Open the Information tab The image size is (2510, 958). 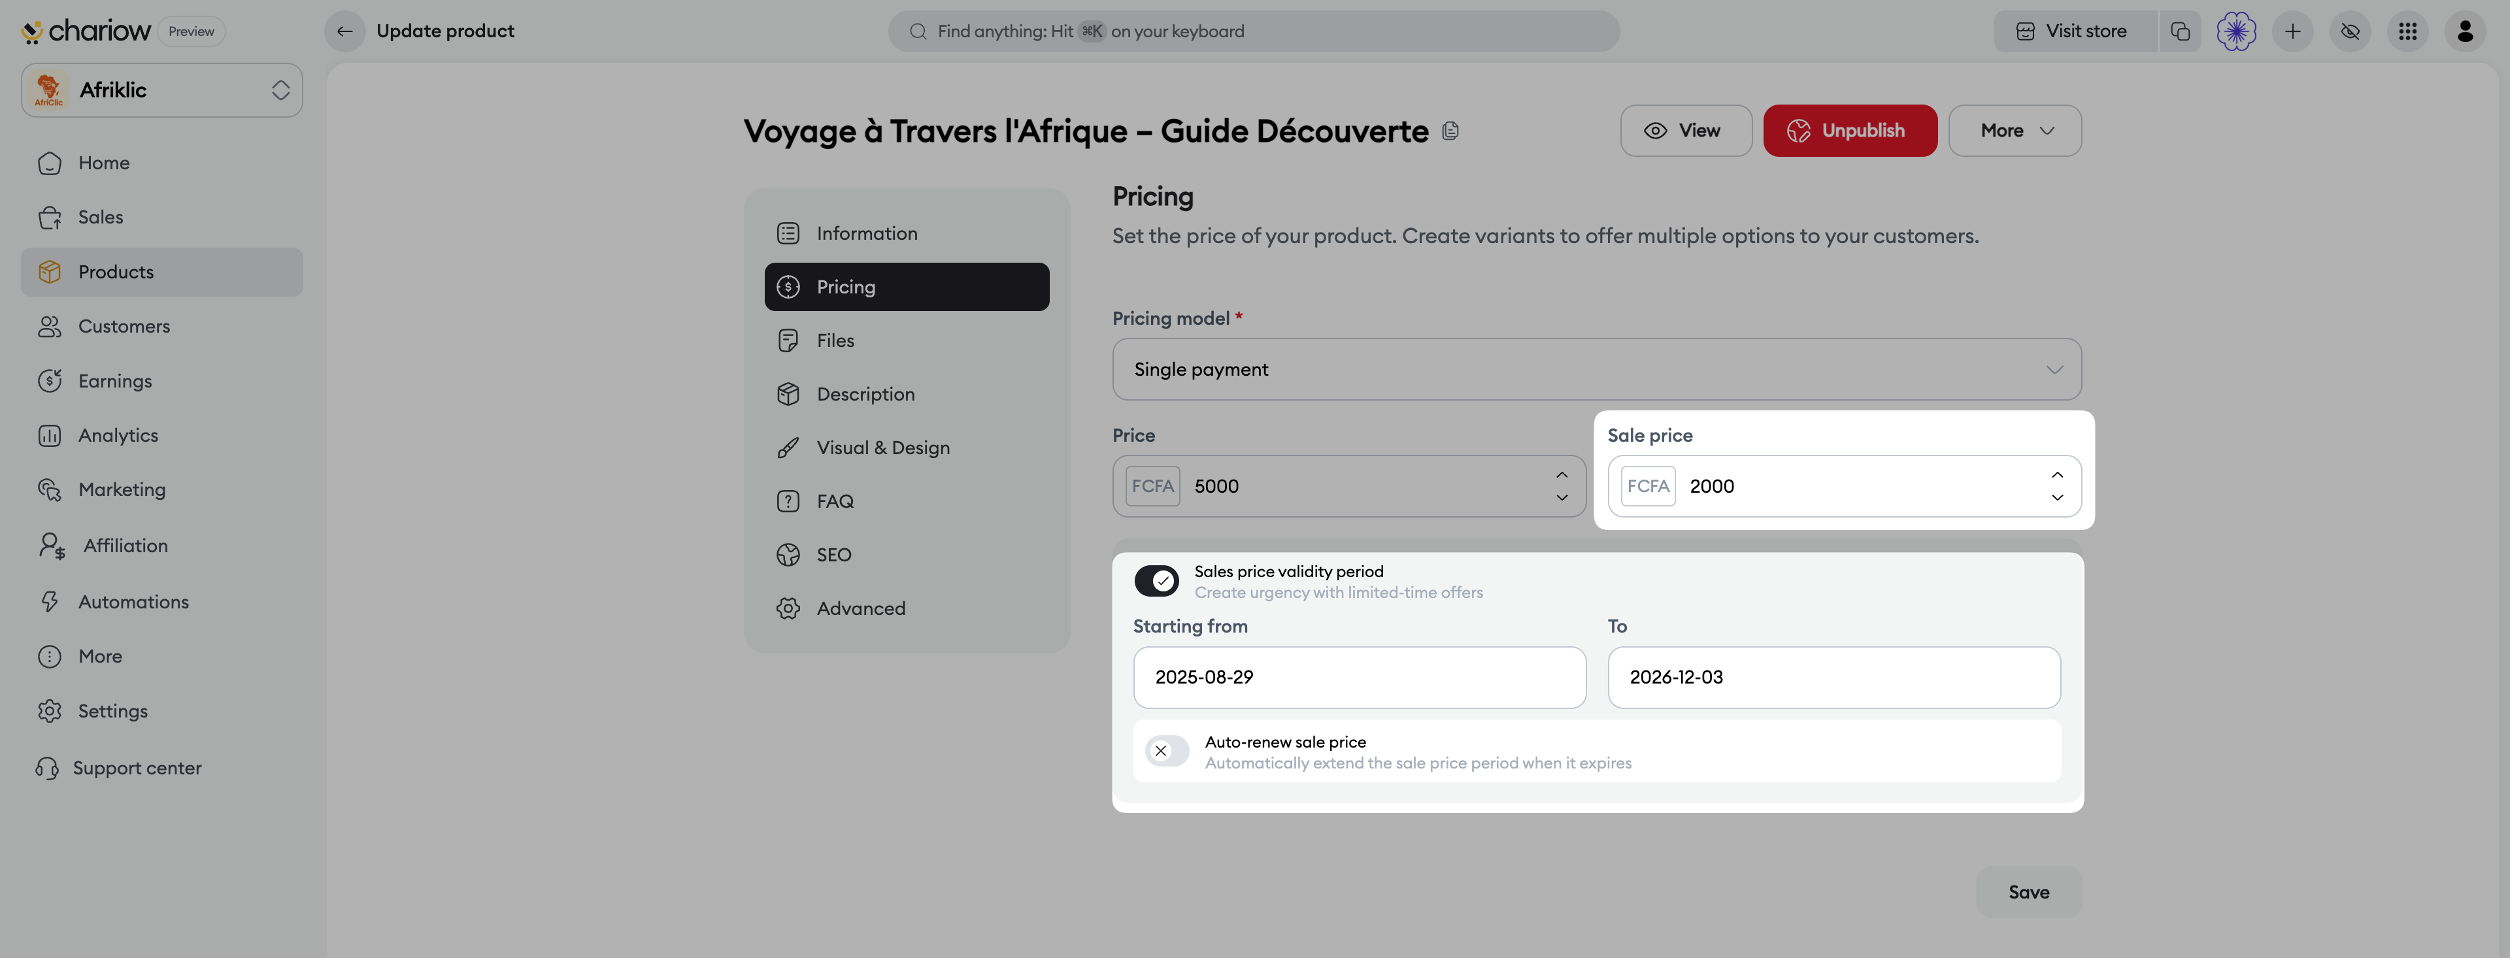point(906,233)
